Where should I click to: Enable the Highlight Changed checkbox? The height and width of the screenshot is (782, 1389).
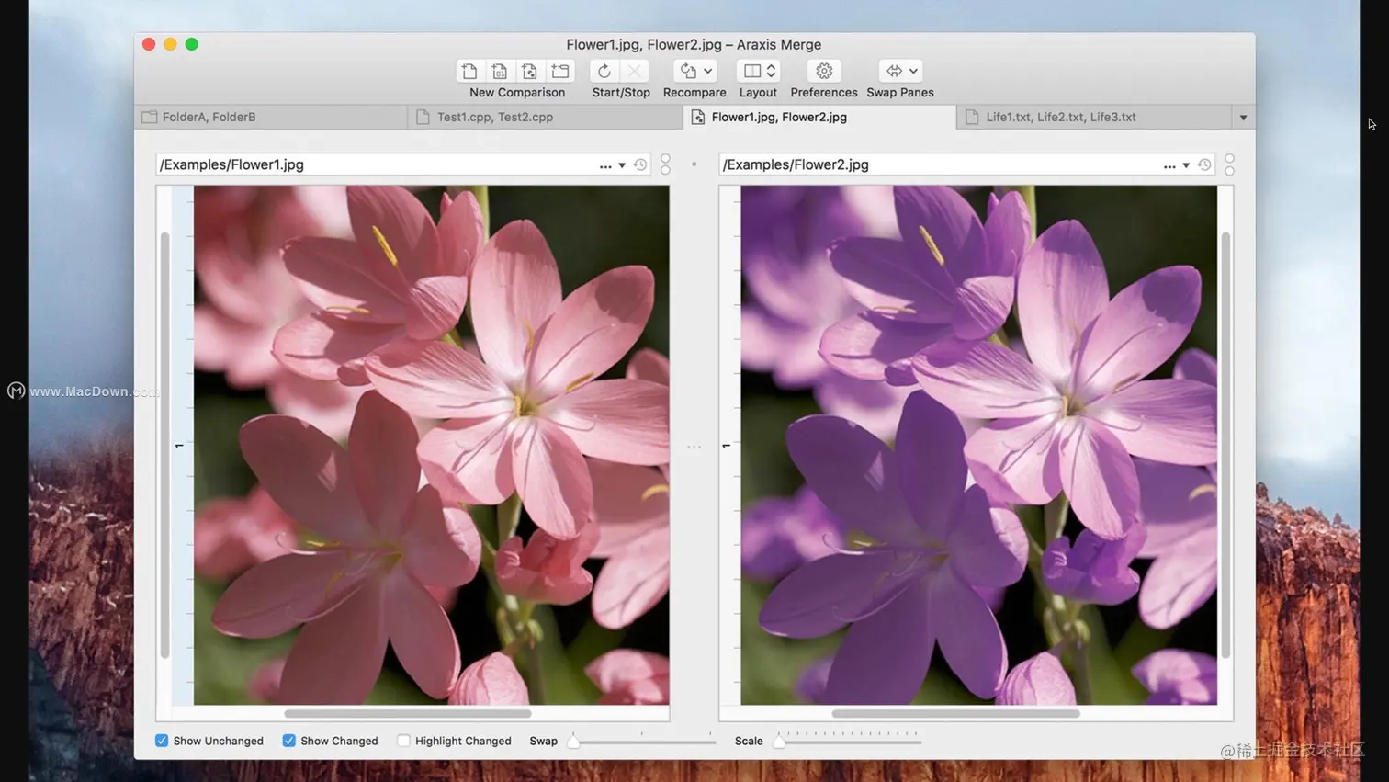[403, 741]
